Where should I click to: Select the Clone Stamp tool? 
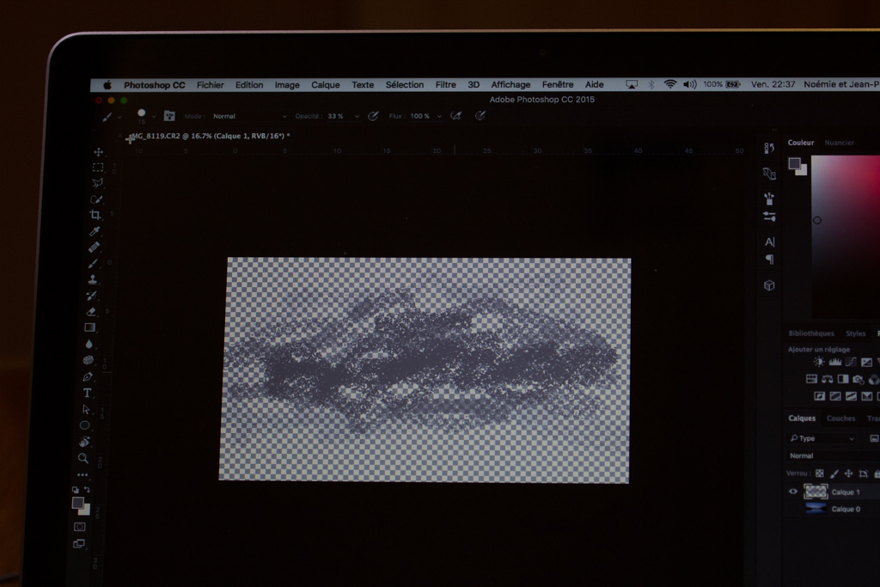(x=93, y=279)
